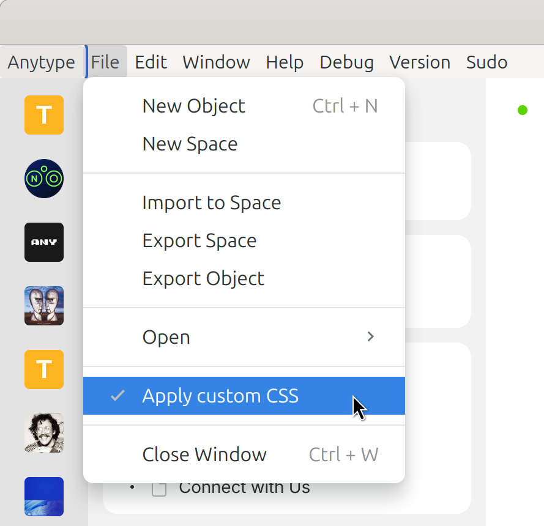
Task: Select the two metal heads album space
Action: [x=44, y=306]
